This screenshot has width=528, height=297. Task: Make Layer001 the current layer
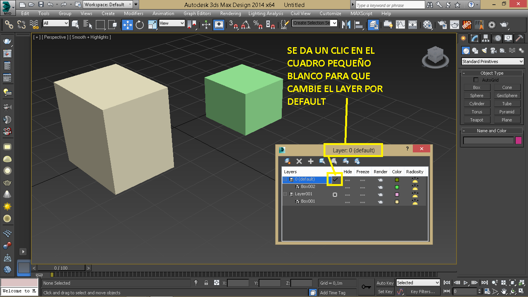pos(335,195)
